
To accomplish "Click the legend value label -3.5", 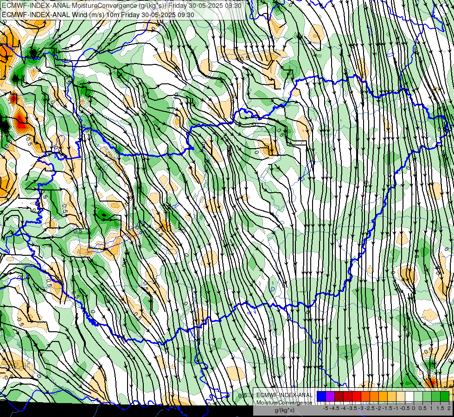I will click(352, 408).
